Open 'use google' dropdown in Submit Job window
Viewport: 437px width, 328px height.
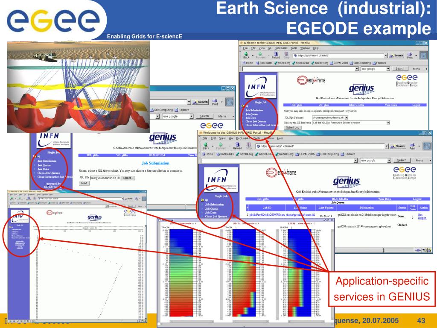(388, 69)
